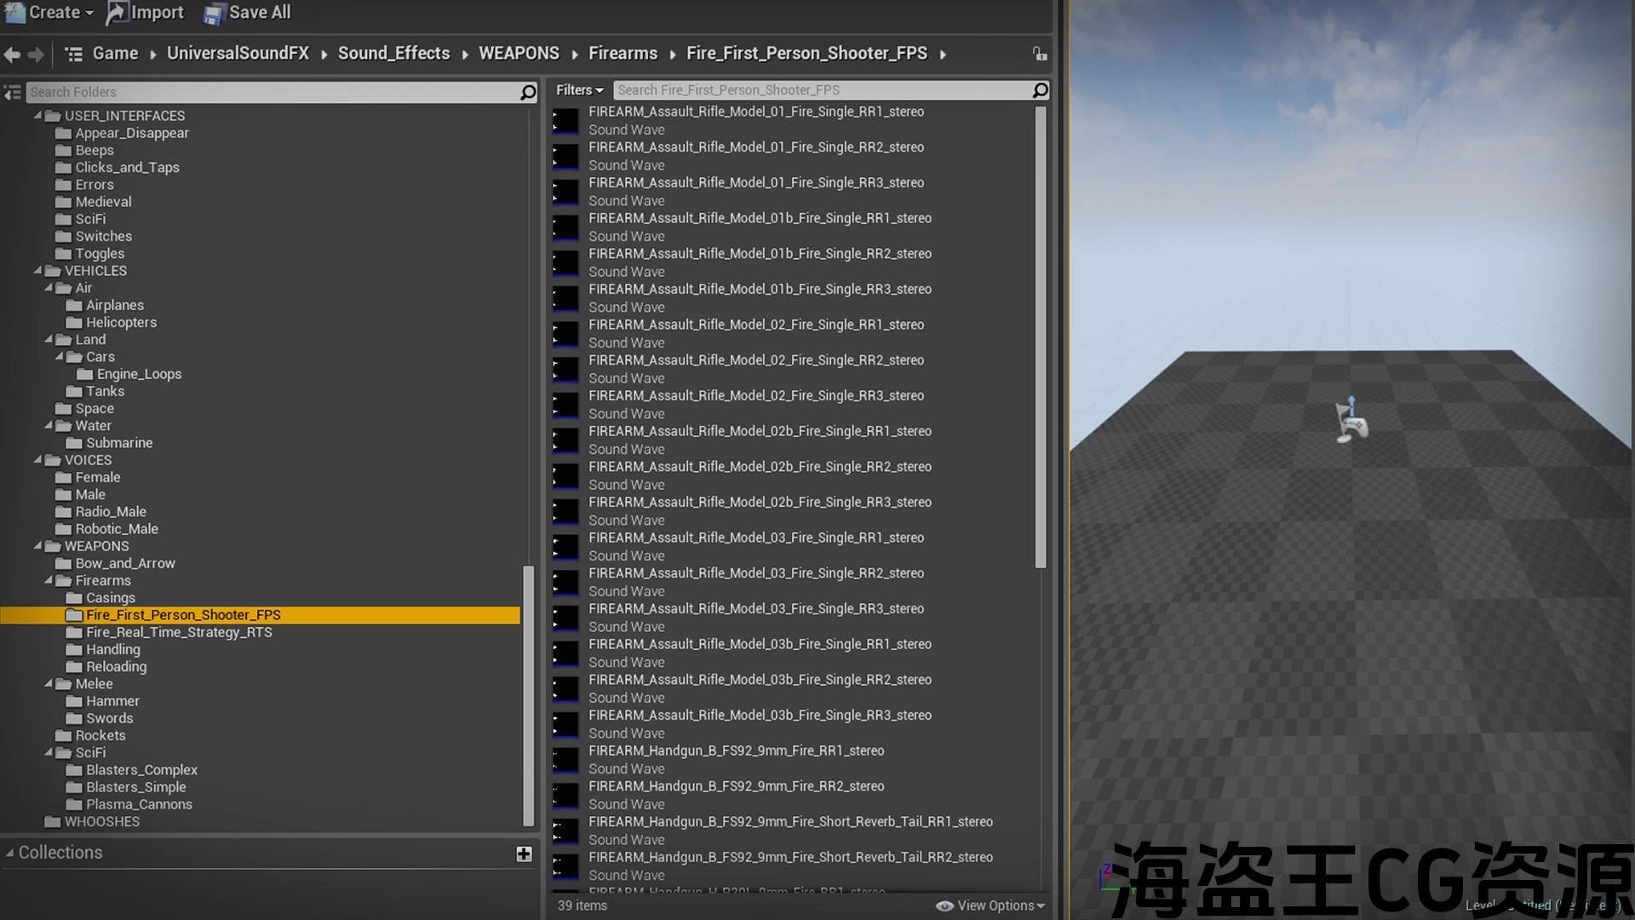
Task: Click the path picker list icon
Action: tap(74, 55)
